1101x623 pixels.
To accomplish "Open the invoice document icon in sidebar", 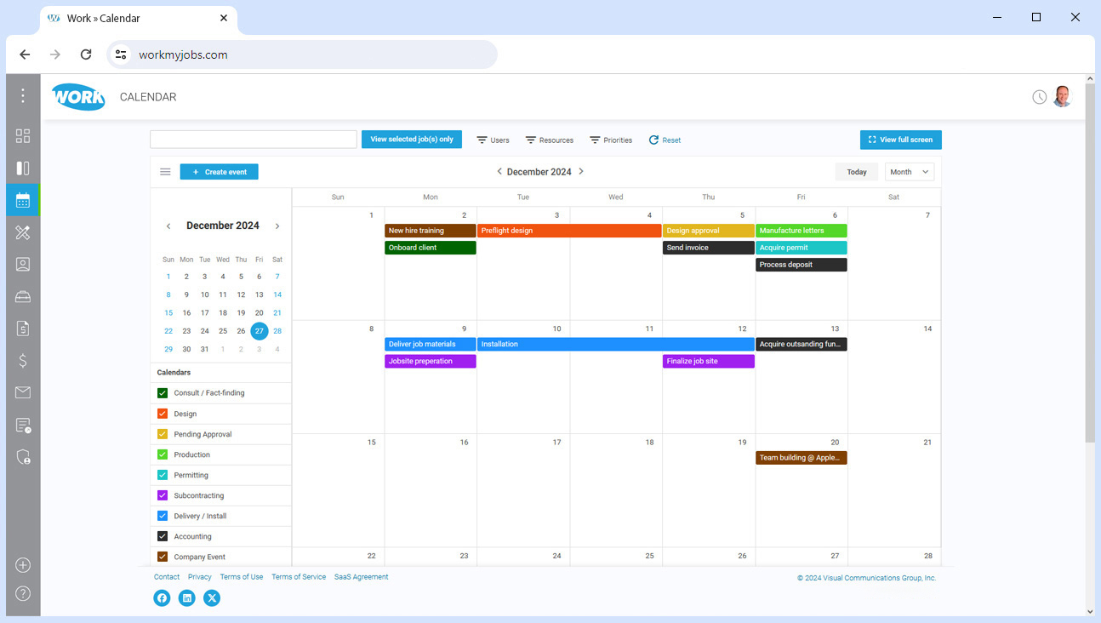I will click(x=23, y=328).
